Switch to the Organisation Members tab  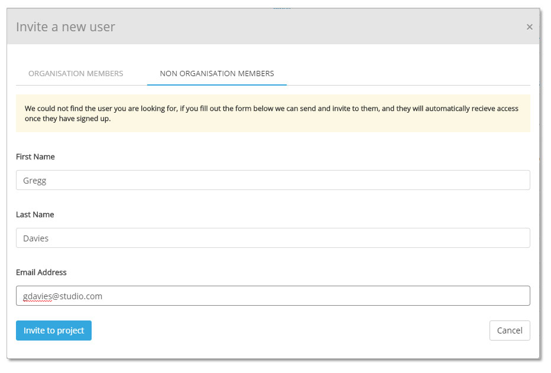pyautogui.click(x=76, y=73)
